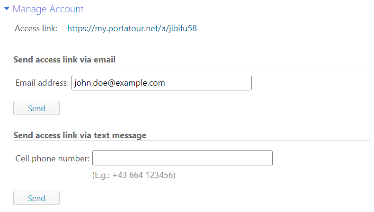The height and width of the screenshot is (212, 374).
Task: Select the "Send access link via email" heading
Action: (64, 60)
